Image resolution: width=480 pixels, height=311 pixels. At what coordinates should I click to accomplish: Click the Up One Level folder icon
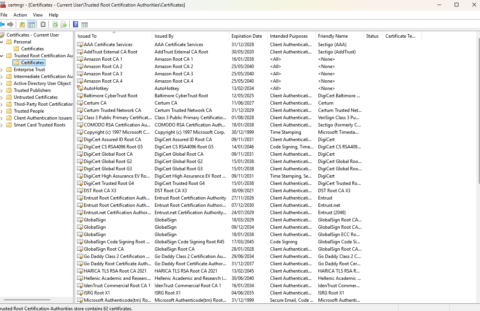pyautogui.click(x=22, y=25)
